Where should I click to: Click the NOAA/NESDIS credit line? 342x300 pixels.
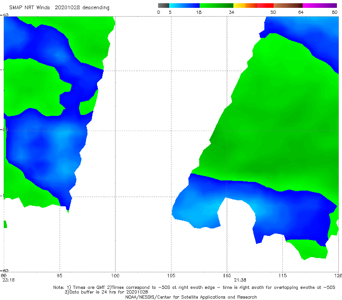(x=191, y=297)
